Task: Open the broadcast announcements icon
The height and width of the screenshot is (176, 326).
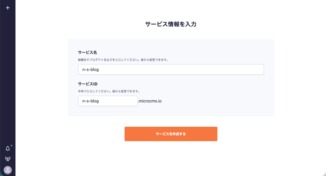Action: point(8,159)
